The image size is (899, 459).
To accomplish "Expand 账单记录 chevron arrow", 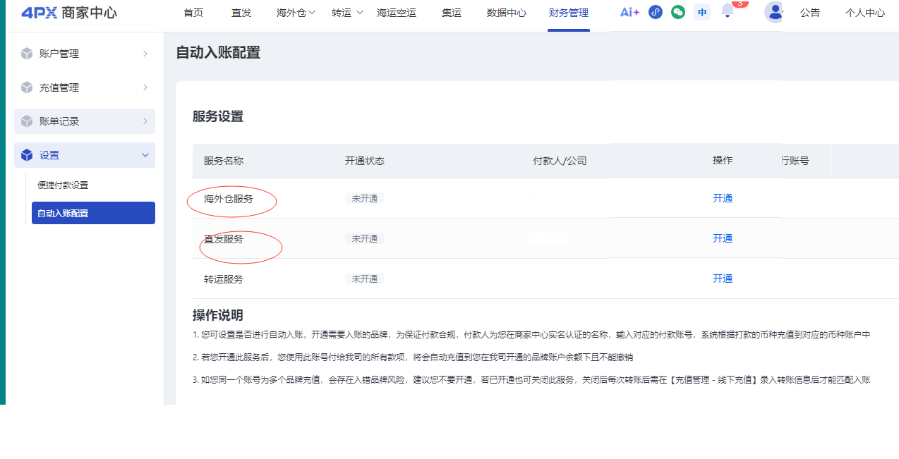I will (x=145, y=121).
